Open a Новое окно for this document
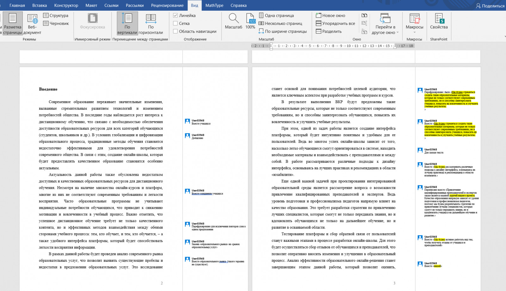The height and width of the screenshot is (291, 506). click(x=330, y=15)
